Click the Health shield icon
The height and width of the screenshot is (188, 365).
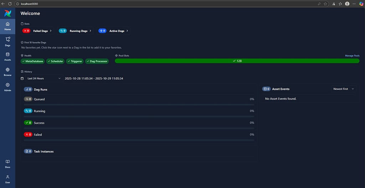pyautogui.click(x=22, y=56)
